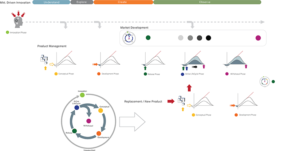The image size is (285, 151).
Task: Click the Development node in the cycle
Action: [99, 133]
